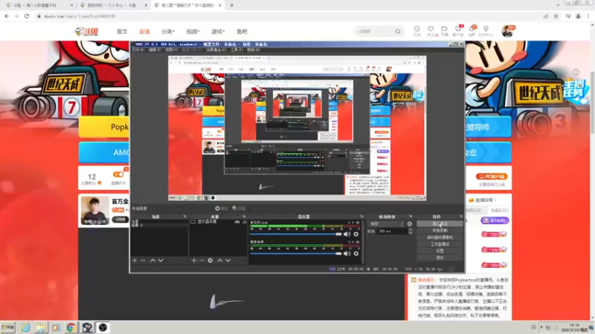Open OBS 编辑 menu

155,50
